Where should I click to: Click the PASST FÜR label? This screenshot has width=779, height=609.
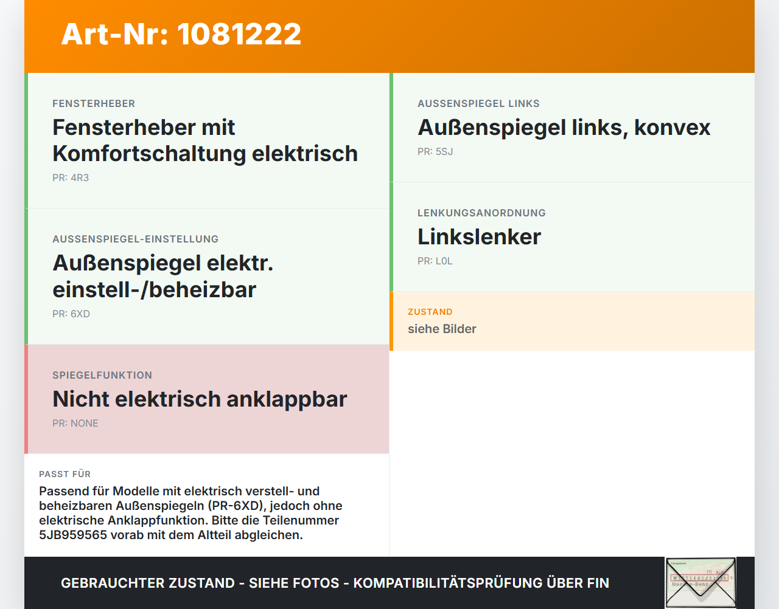pyautogui.click(x=65, y=474)
